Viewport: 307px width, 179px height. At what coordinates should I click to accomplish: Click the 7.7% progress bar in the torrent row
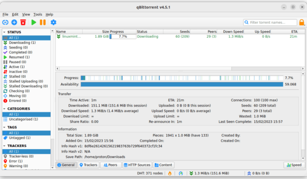point(123,36)
